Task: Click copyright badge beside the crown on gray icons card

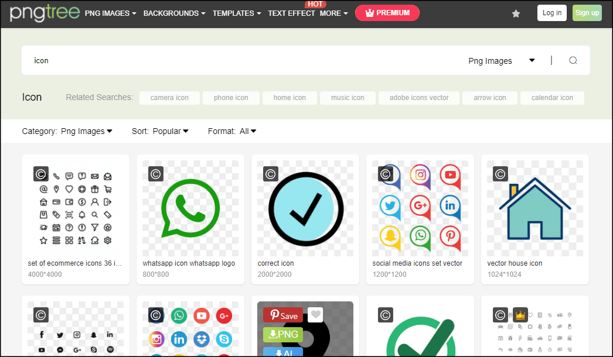Action: [500, 315]
